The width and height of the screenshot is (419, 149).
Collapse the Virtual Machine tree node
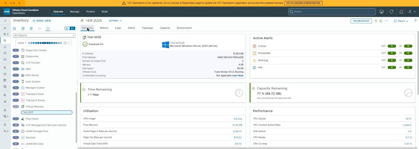click(x=16, y=107)
